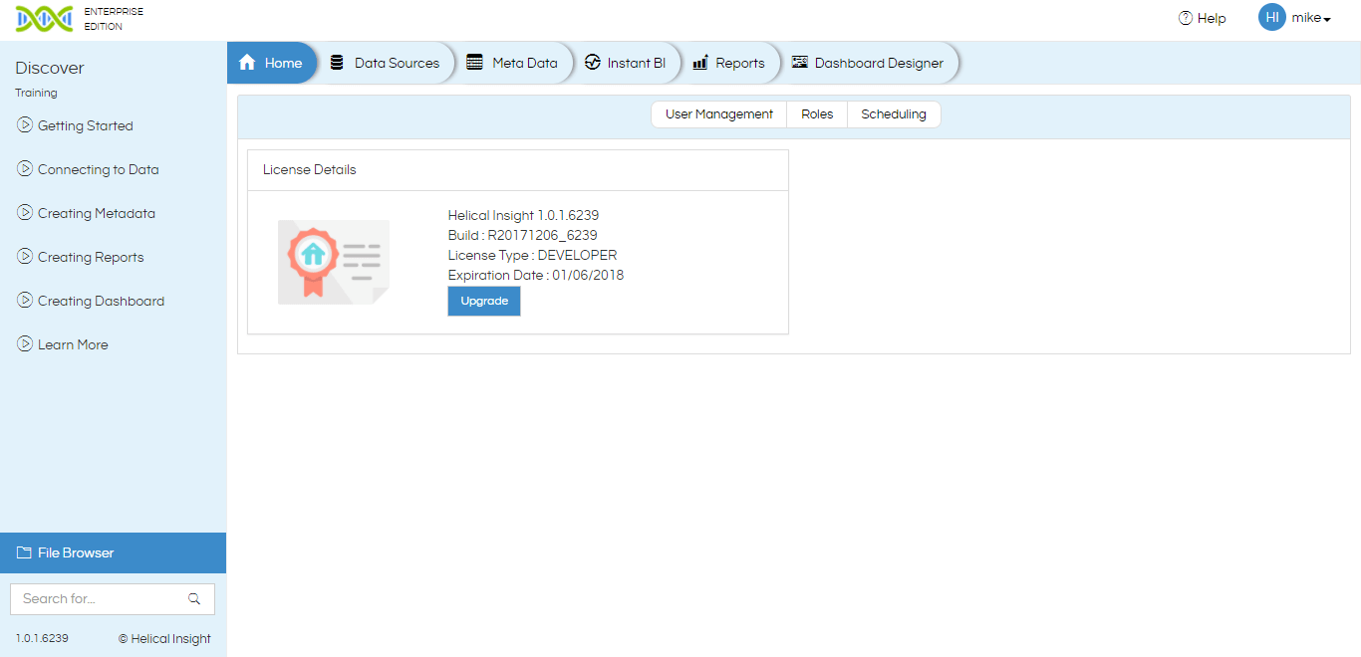Screen dimensions: 1361x657
Task: Open the Getting Started training link
Action: [x=85, y=125]
